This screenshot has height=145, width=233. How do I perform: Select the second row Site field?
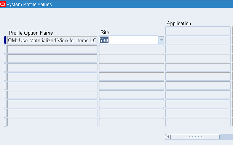pyautogui.click(x=131, y=49)
